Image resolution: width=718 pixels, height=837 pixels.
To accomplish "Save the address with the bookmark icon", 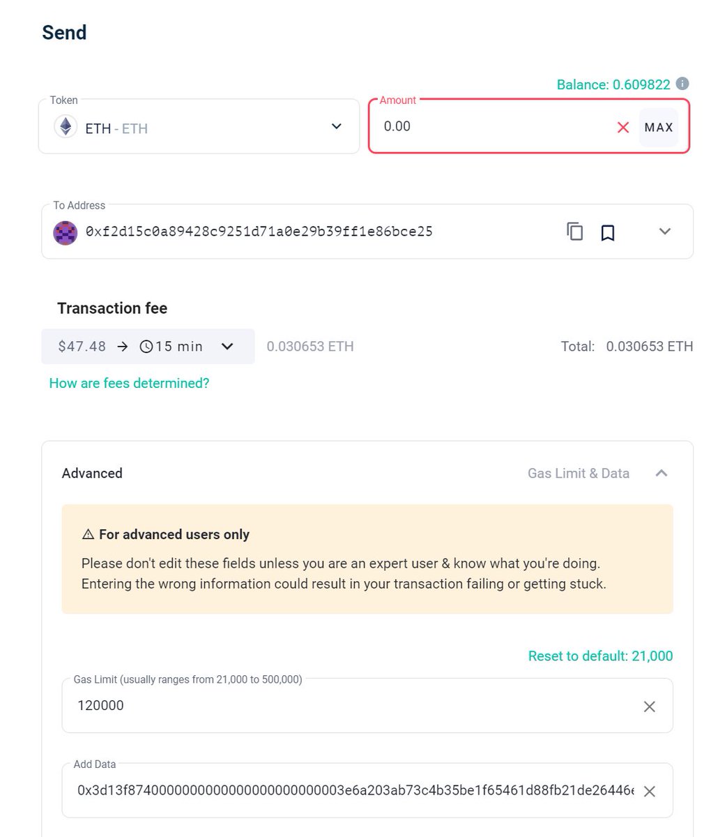I will [x=608, y=232].
